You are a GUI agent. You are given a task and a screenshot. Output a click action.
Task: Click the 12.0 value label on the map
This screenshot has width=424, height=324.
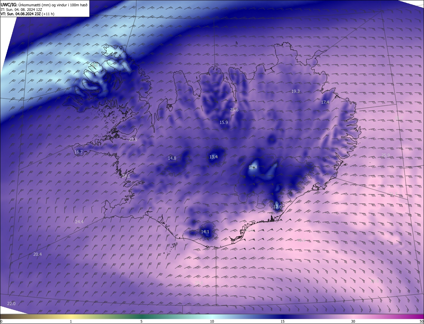tap(277, 207)
